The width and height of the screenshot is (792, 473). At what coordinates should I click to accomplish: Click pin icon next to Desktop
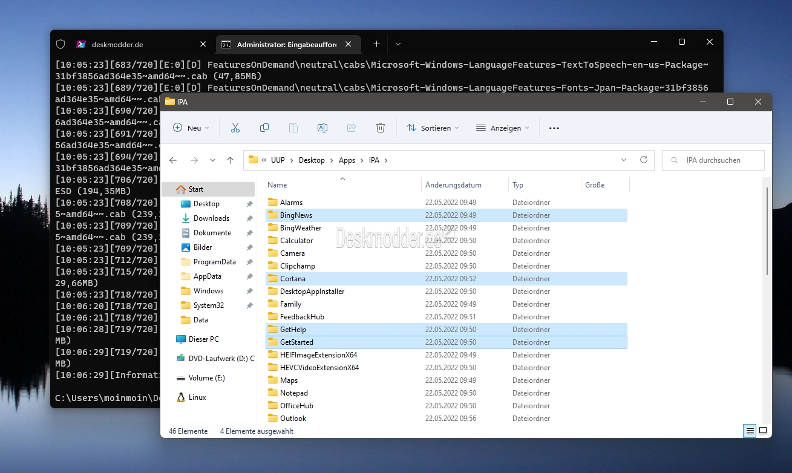(x=249, y=204)
